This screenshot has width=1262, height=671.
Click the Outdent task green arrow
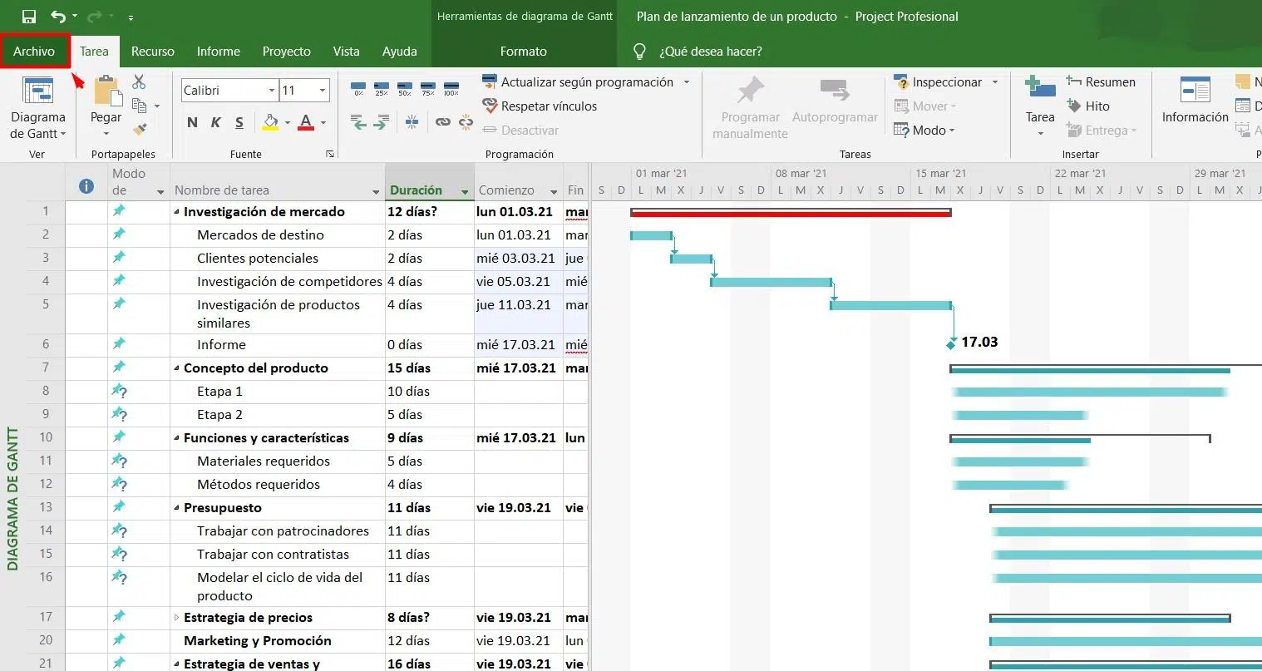pos(358,122)
